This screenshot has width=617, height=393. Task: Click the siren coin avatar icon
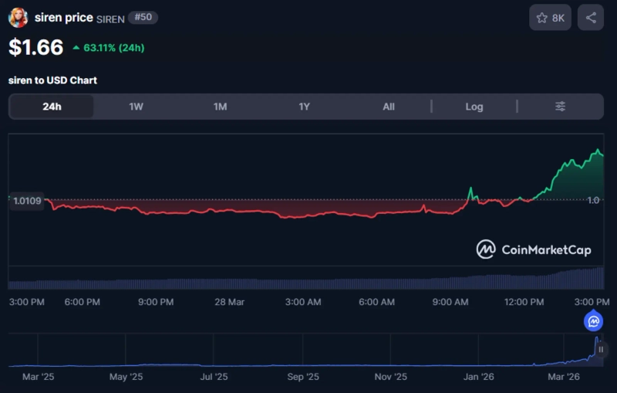click(19, 18)
